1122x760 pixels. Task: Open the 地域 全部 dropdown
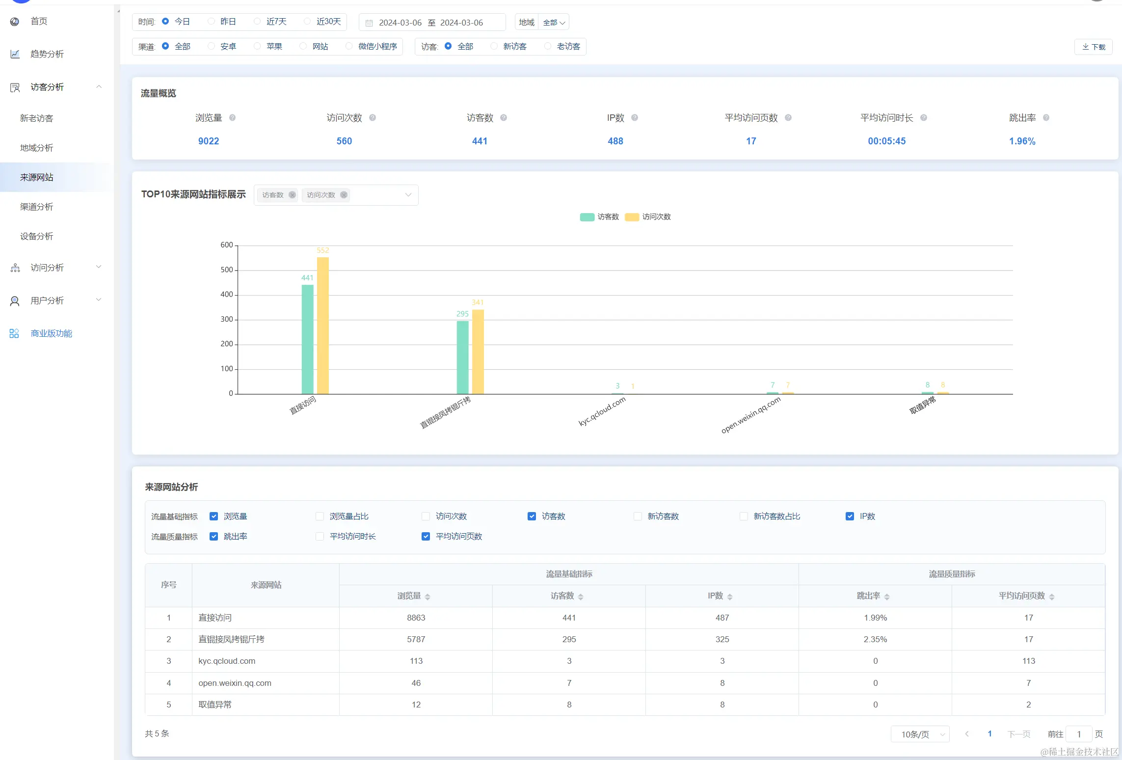point(554,23)
